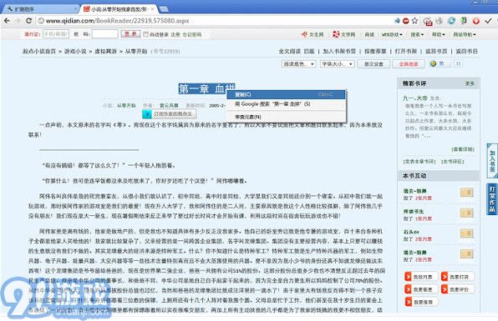Click the 我要打赏 button
Viewport: 498px width, 321px height.
pos(458,277)
